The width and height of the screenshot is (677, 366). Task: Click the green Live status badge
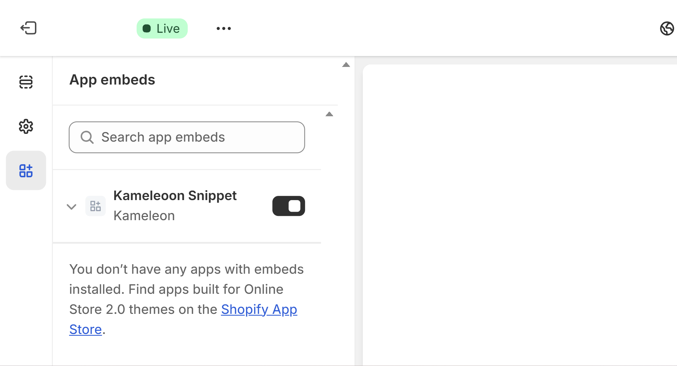[x=162, y=29]
